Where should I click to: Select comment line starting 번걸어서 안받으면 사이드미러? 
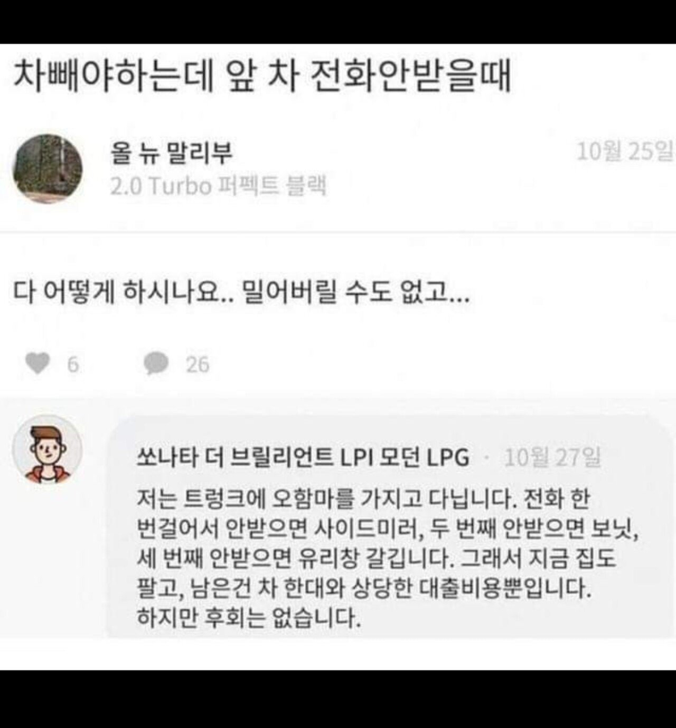388,529
